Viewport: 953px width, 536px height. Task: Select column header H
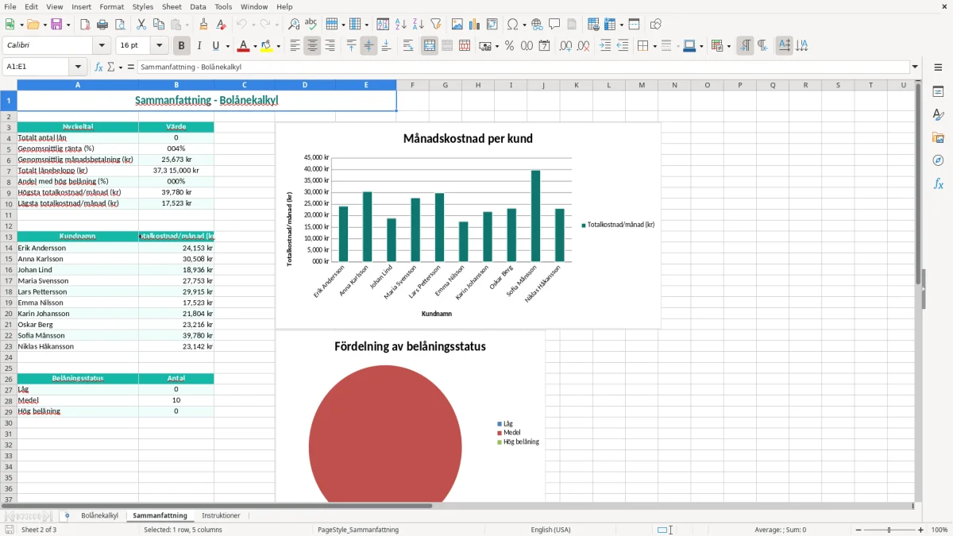click(478, 85)
